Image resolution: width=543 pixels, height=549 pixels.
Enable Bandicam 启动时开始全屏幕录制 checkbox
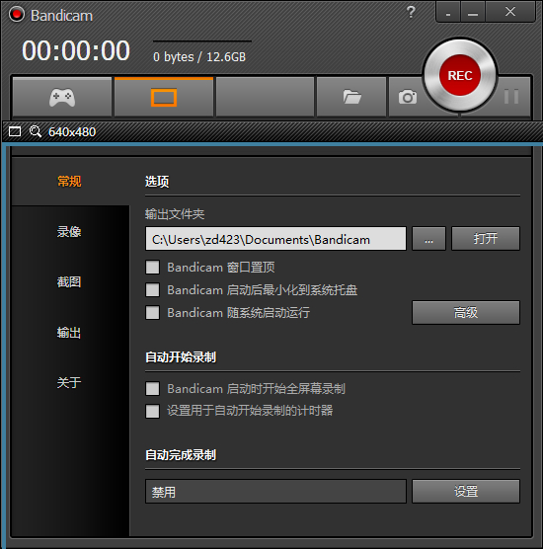[153, 389]
